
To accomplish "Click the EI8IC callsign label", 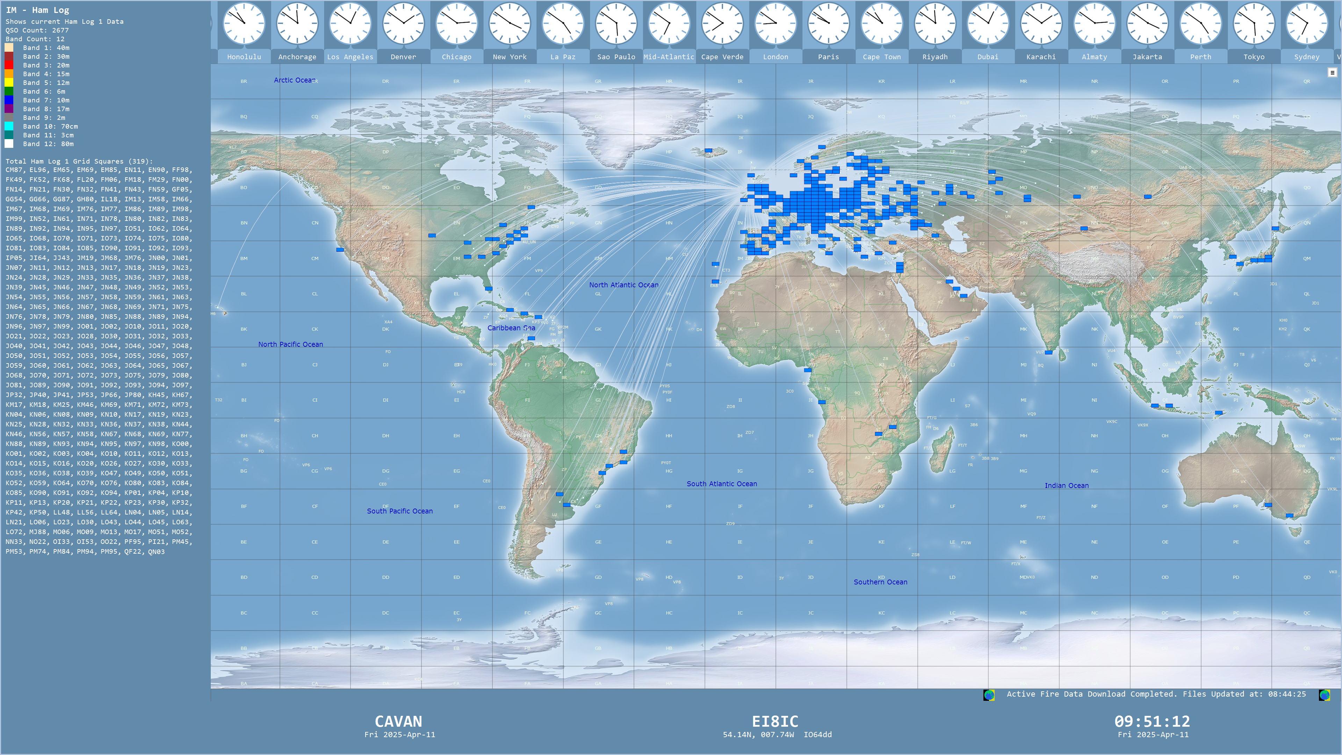I will pos(775,722).
